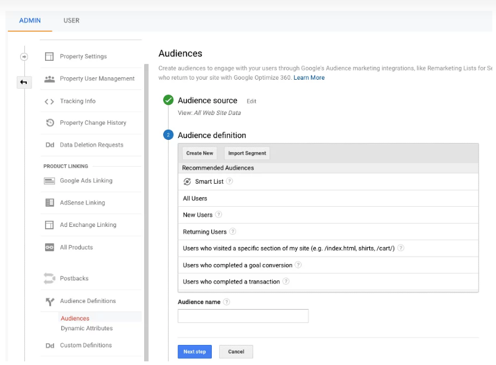Screen dimensions: 496x365
Task: Click the Custom Definitions Dd icon
Action: pos(50,346)
